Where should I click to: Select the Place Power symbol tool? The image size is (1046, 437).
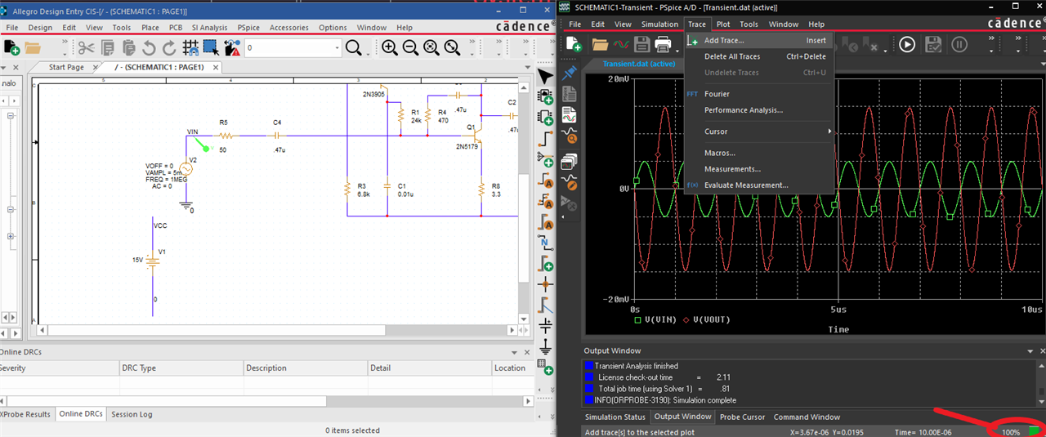546,326
